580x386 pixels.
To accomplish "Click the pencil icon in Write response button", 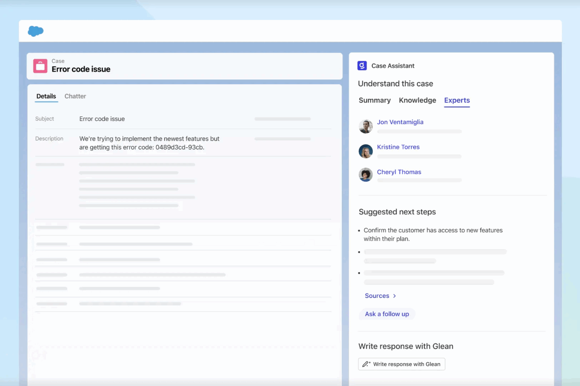I will point(366,364).
